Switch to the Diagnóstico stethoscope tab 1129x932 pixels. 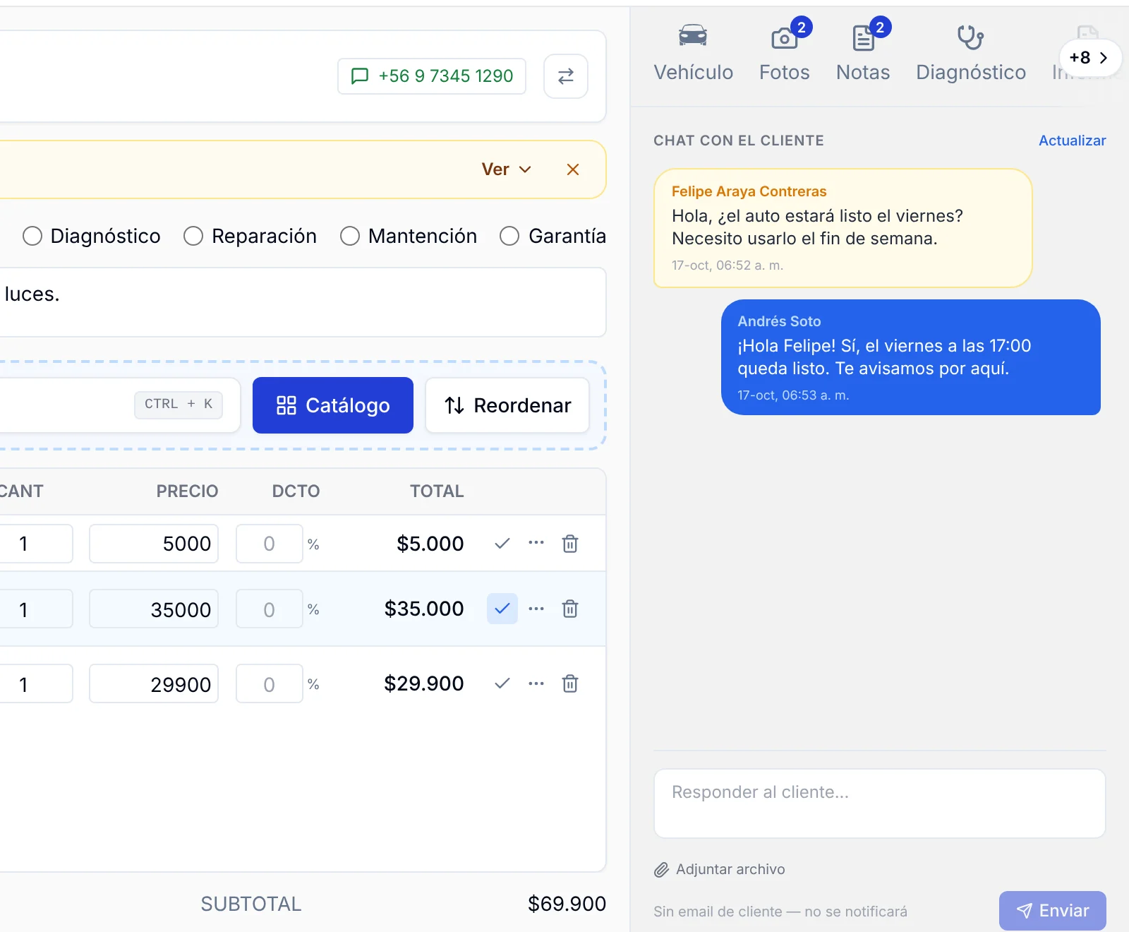tap(971, 54)
